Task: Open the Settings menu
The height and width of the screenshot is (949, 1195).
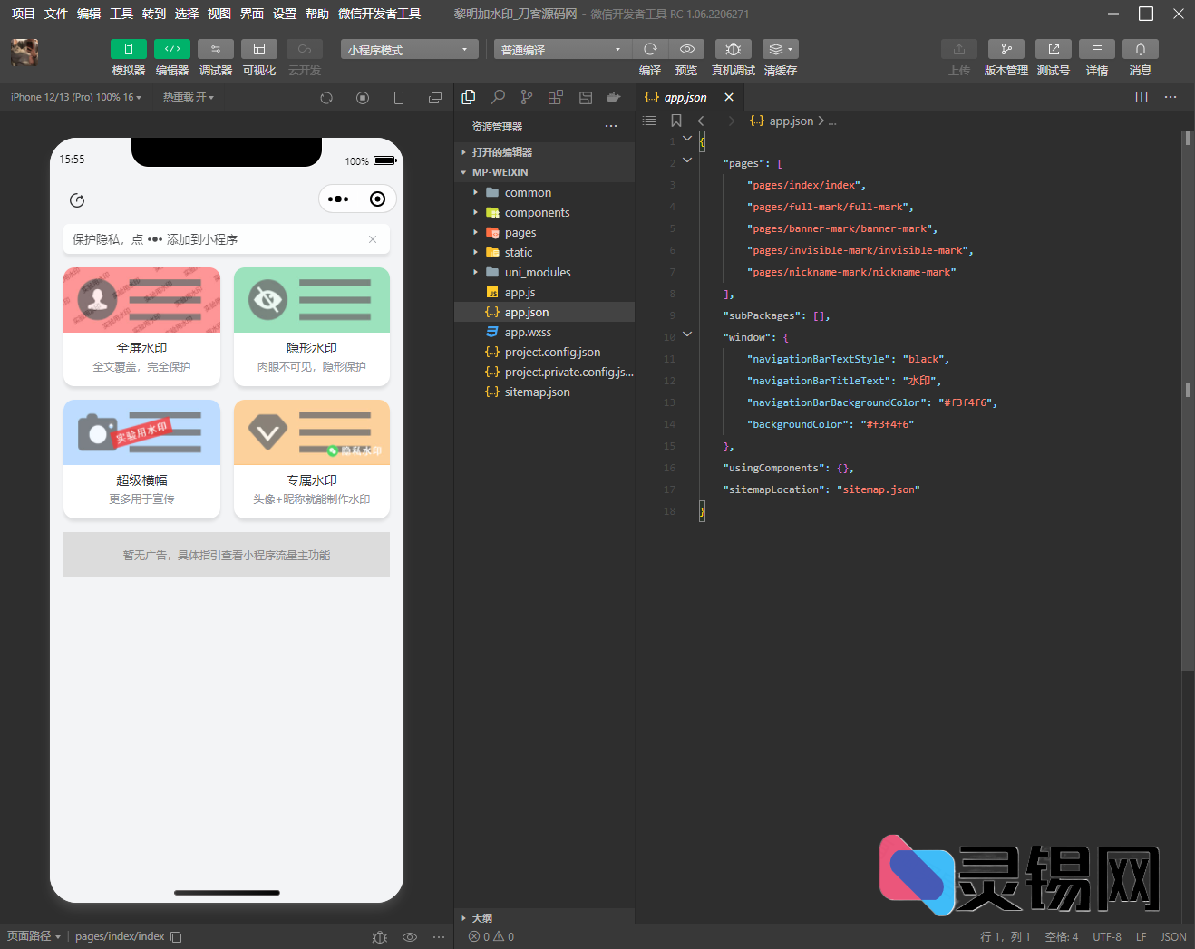Action: click(285, 14)
